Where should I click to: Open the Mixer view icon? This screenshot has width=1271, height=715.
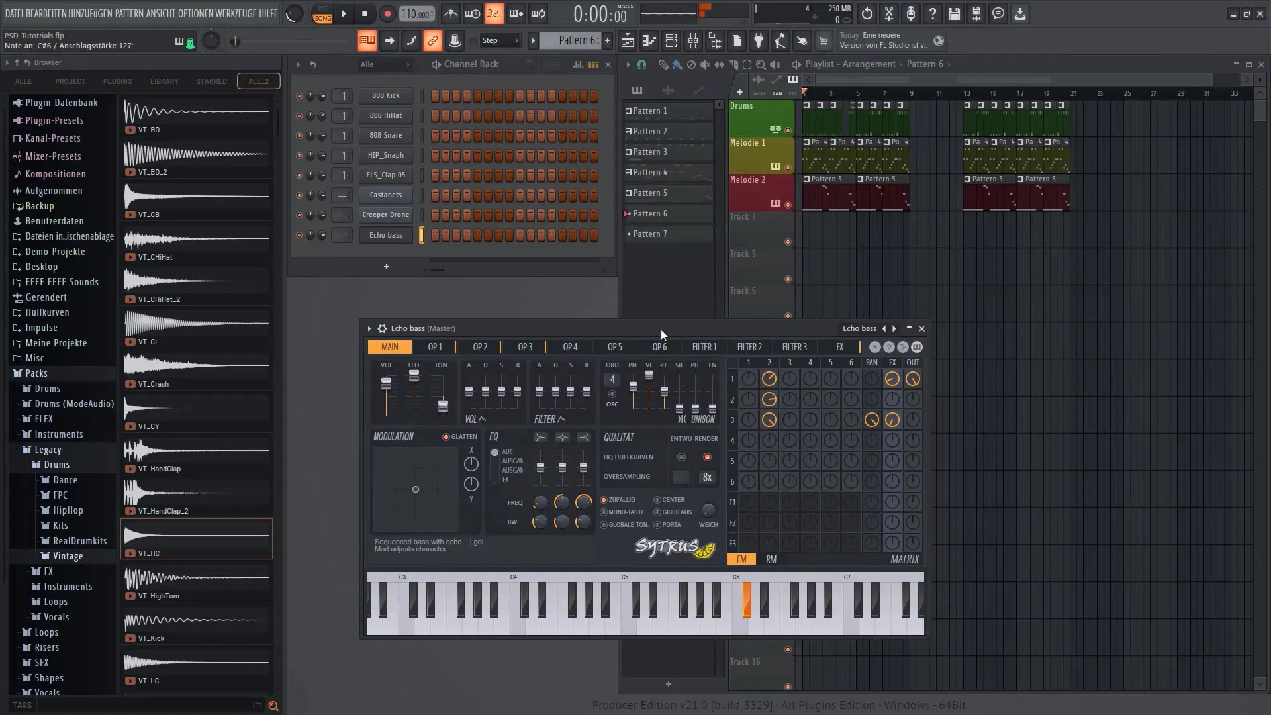tap(693, 41)
